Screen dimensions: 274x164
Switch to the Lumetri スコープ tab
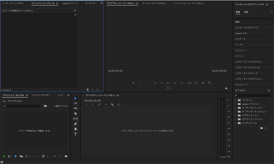70,3
